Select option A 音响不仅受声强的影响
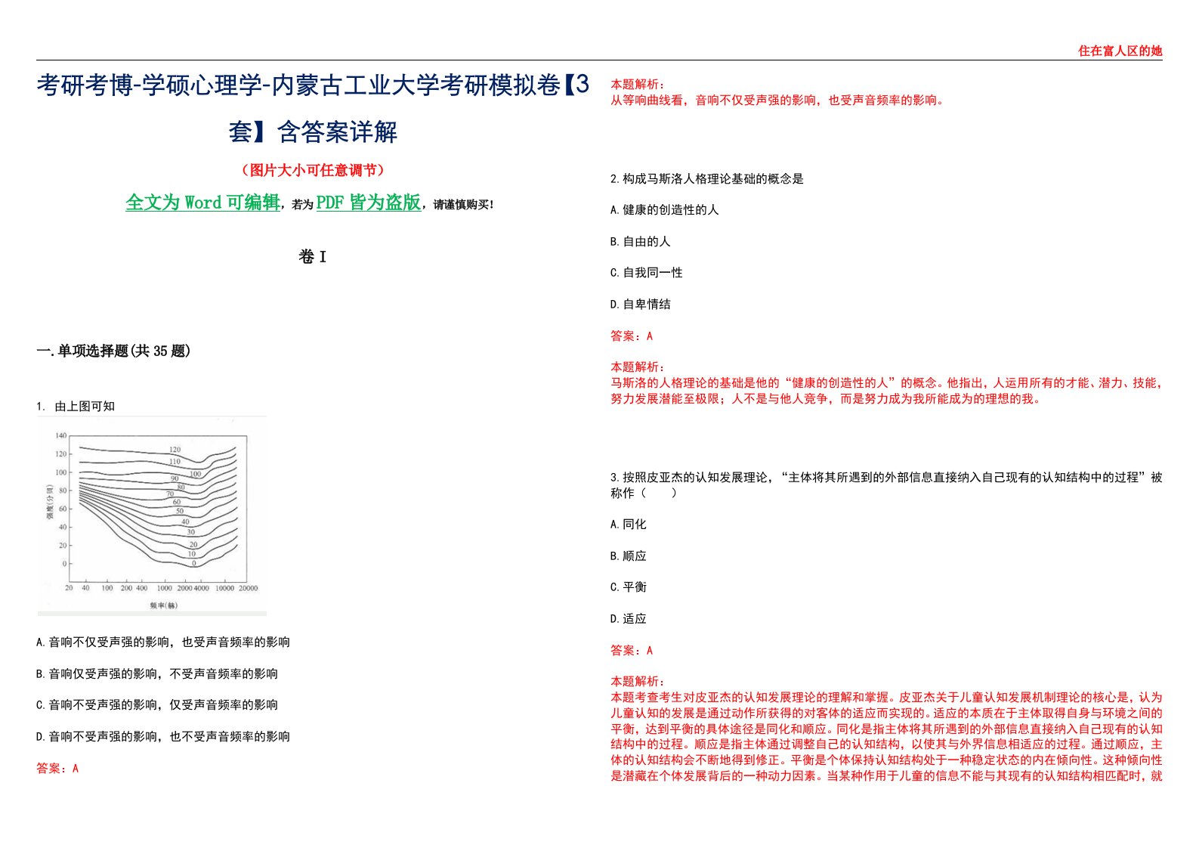The width and height of the screenshot is (1199, 848). click(162, 642)
